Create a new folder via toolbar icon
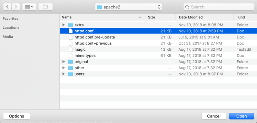This screenshot has height=123, width=257. [45, 7]
